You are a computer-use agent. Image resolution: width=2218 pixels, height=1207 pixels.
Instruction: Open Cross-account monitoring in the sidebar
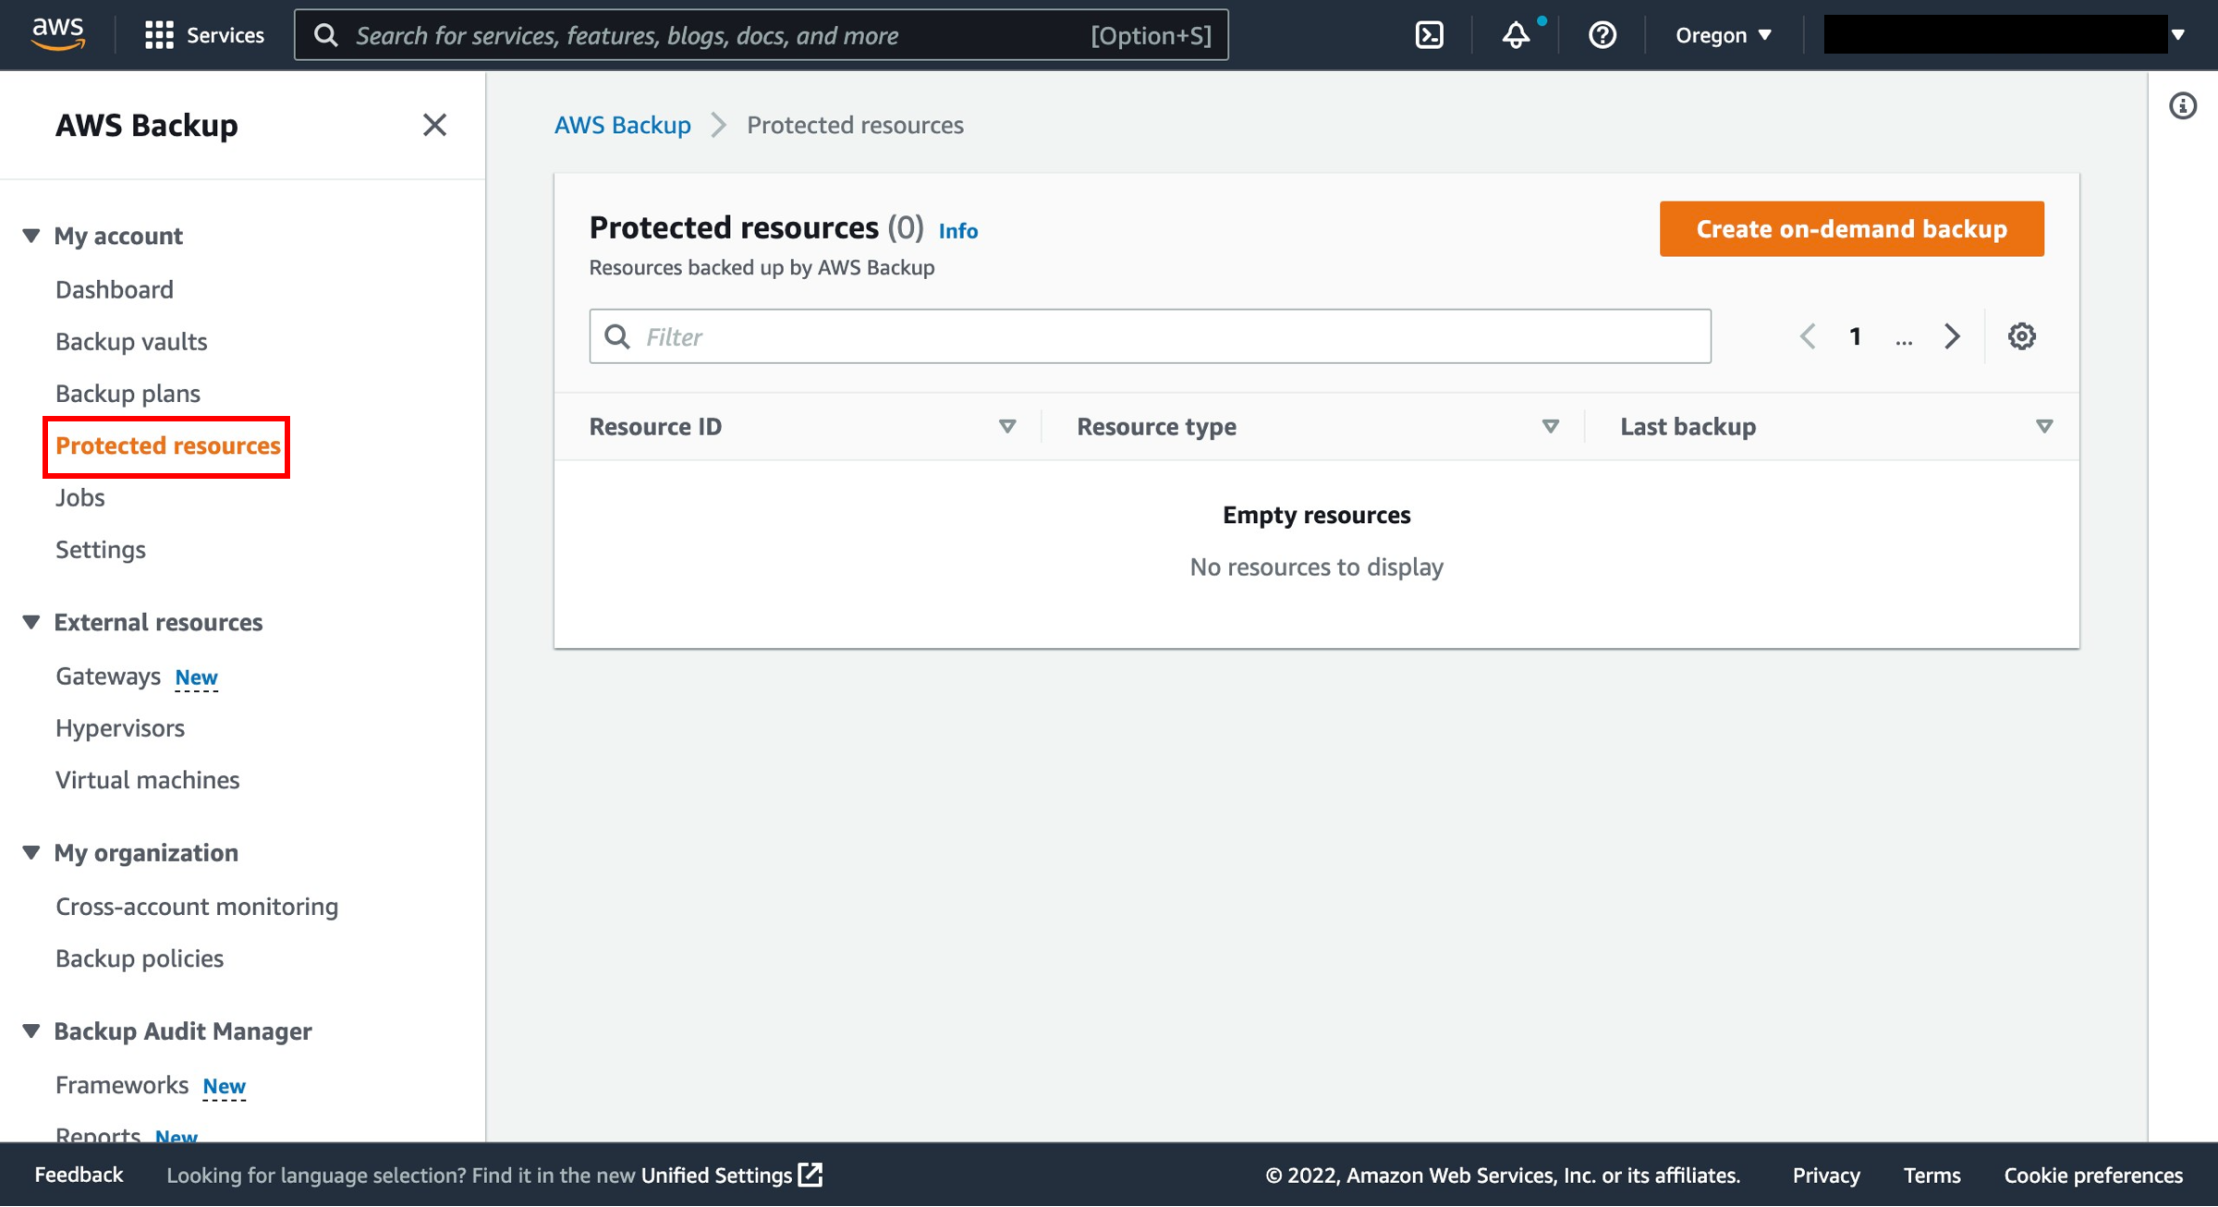pyautogui.click(x=197, y=906)
